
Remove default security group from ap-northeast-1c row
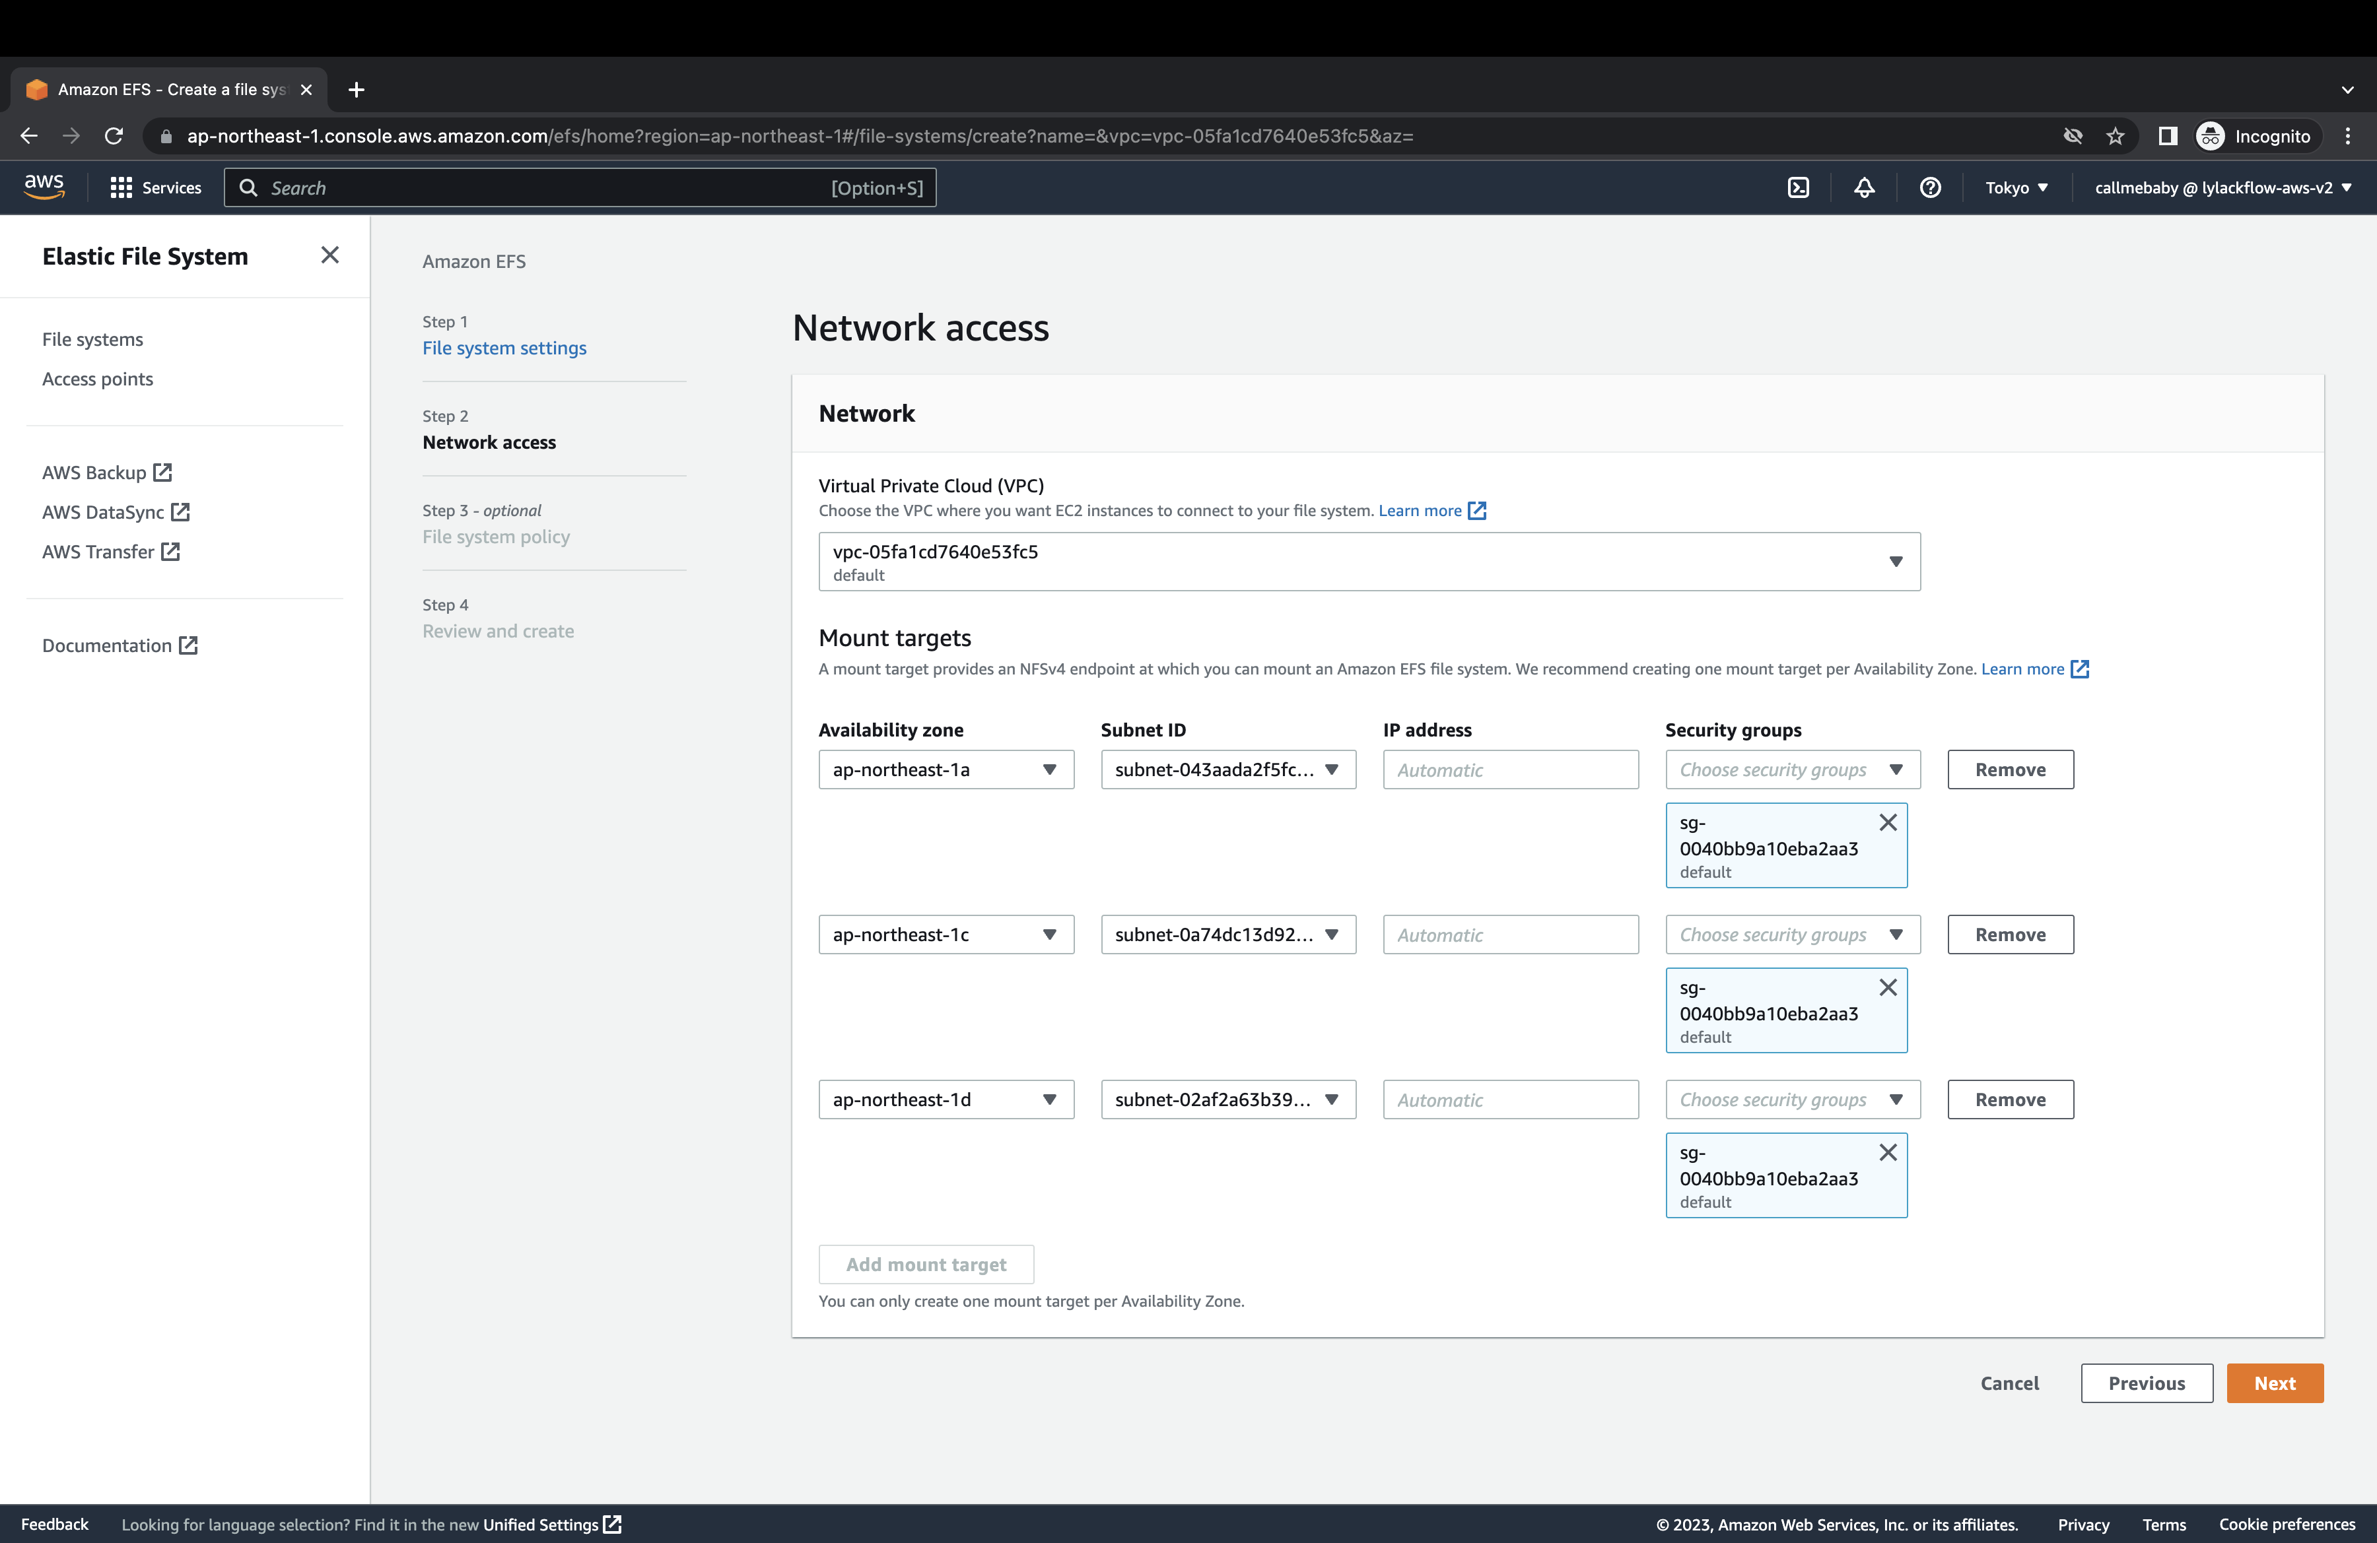(1888, 987)
